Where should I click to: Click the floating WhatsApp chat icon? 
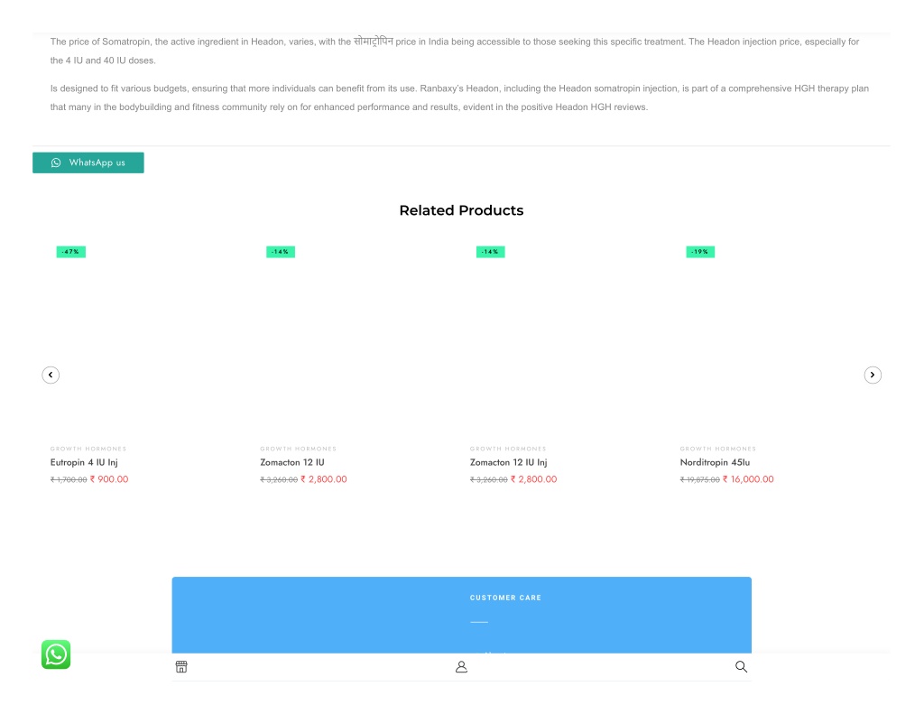pyautogui.click(x=56, y=654)
